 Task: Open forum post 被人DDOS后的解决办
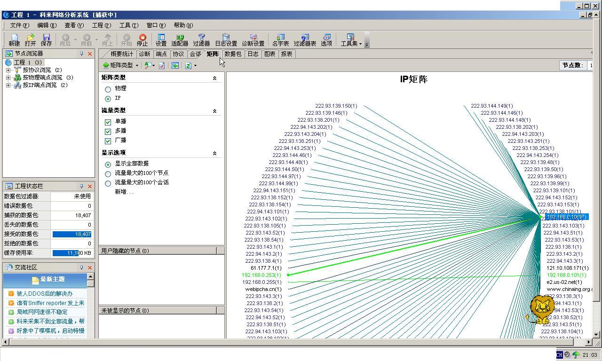pyautogui.click(x=44, y=294)
